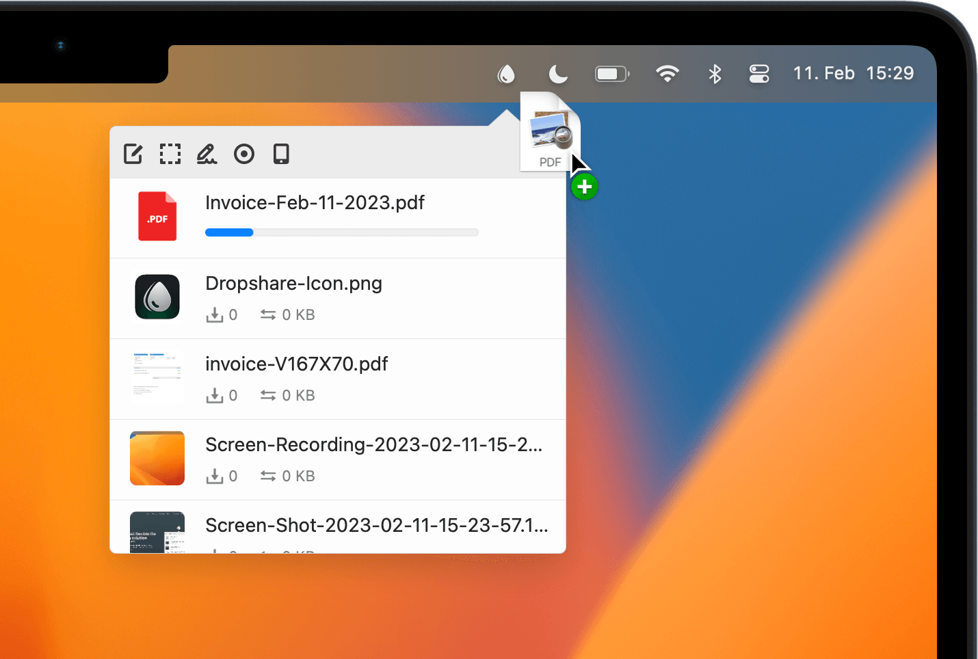
Task: Click the Invoice-Feb-11-2023.pdf upload progress bar
Action: pyautogui.click(x=341, y=232)
